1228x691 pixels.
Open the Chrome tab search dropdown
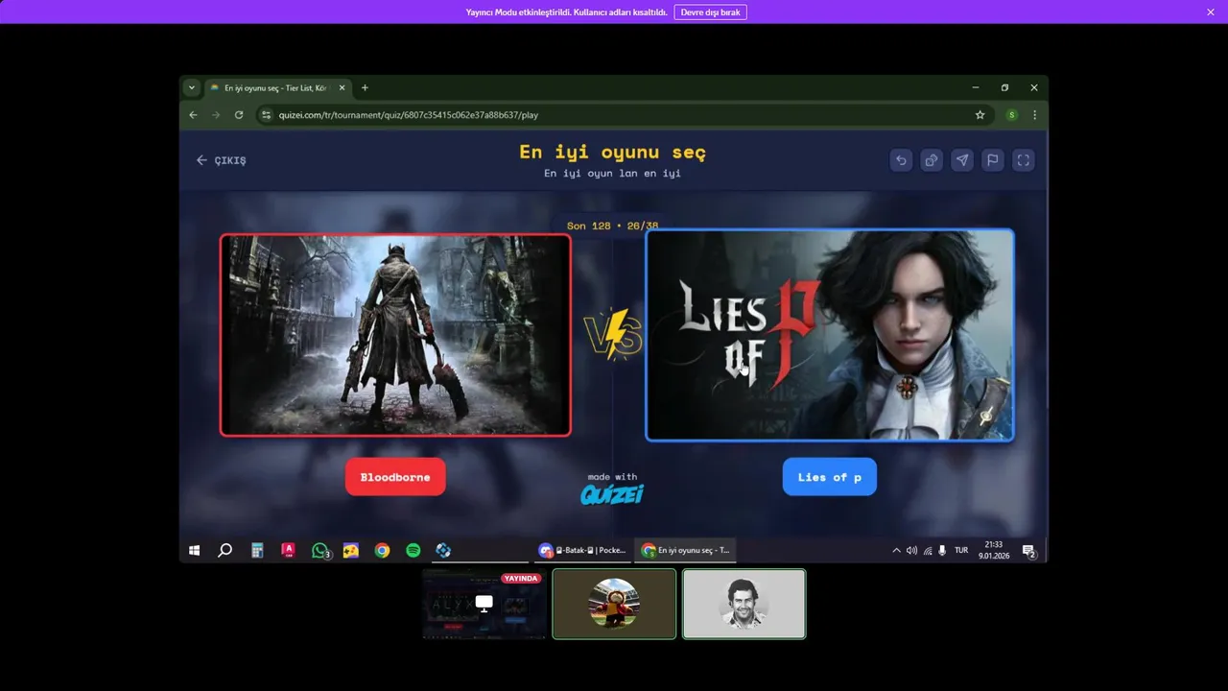(x=192, y=87)
